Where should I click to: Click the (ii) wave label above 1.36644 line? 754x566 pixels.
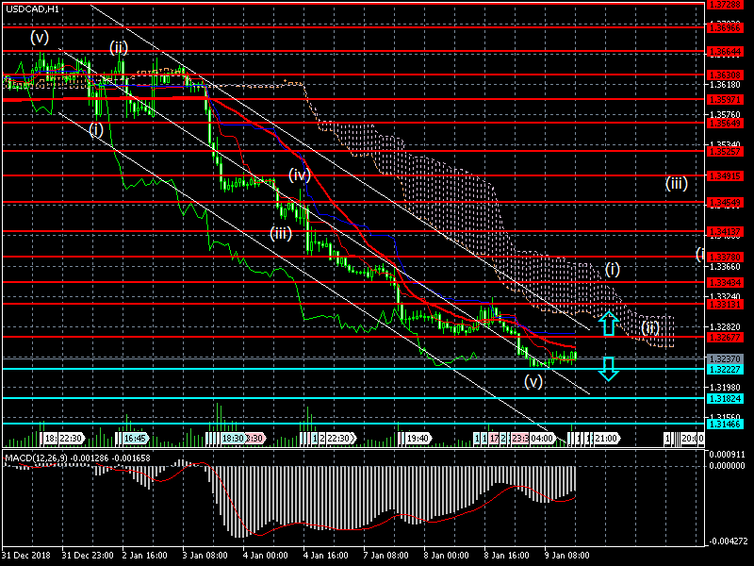click(x=119, y=48)
